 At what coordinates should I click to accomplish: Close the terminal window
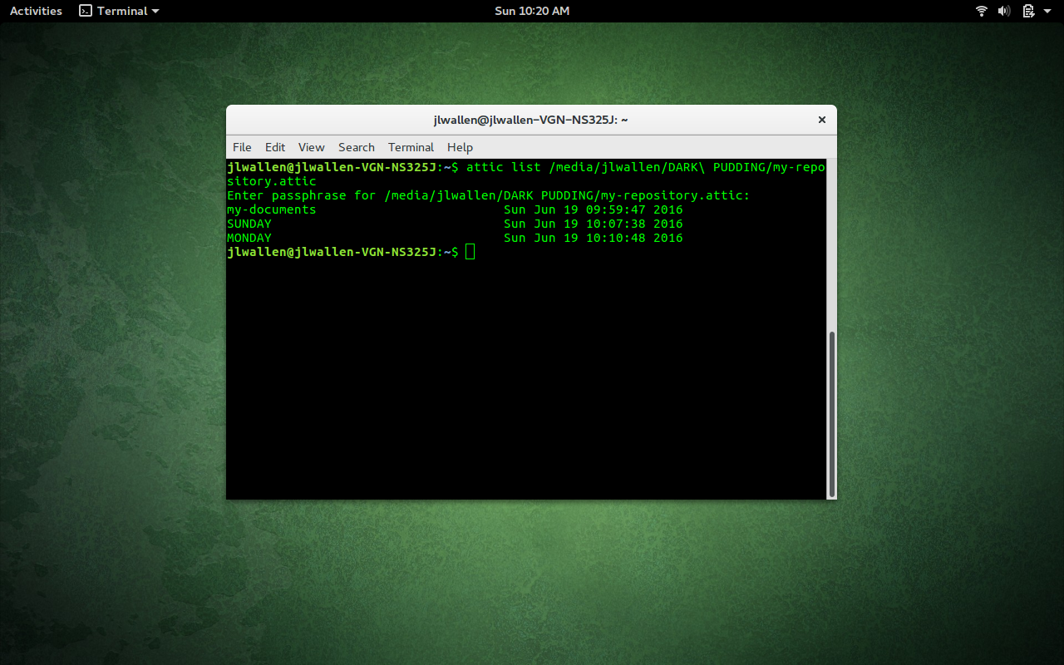coord(822,120)
